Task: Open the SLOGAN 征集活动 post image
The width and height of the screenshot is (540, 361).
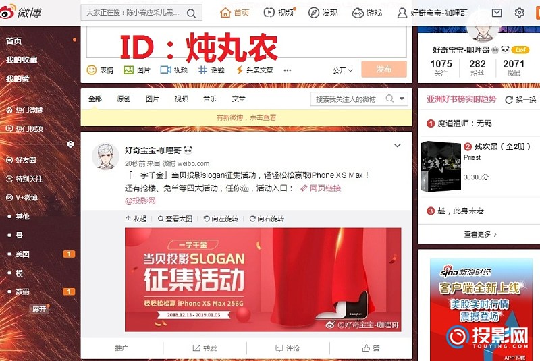Action: [x=263, y=279]
